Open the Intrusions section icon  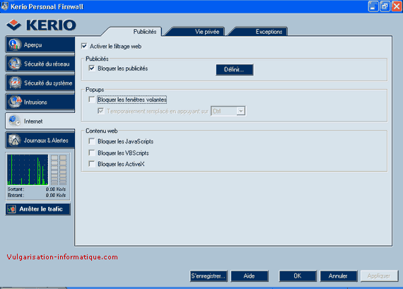point(15,102)
